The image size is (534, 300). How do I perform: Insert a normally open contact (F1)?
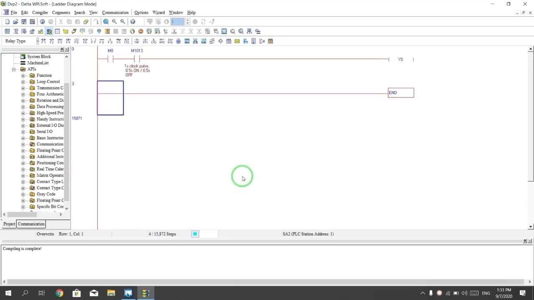coord(43,41)
